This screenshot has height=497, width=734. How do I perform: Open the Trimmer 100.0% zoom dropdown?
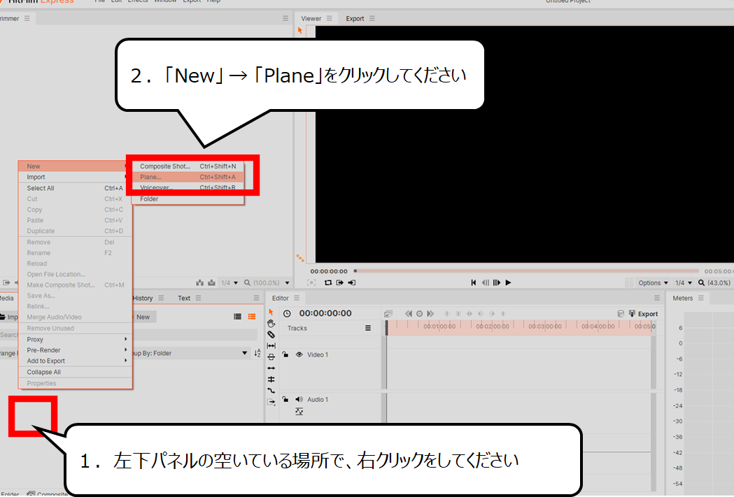[x=267, y=283]
